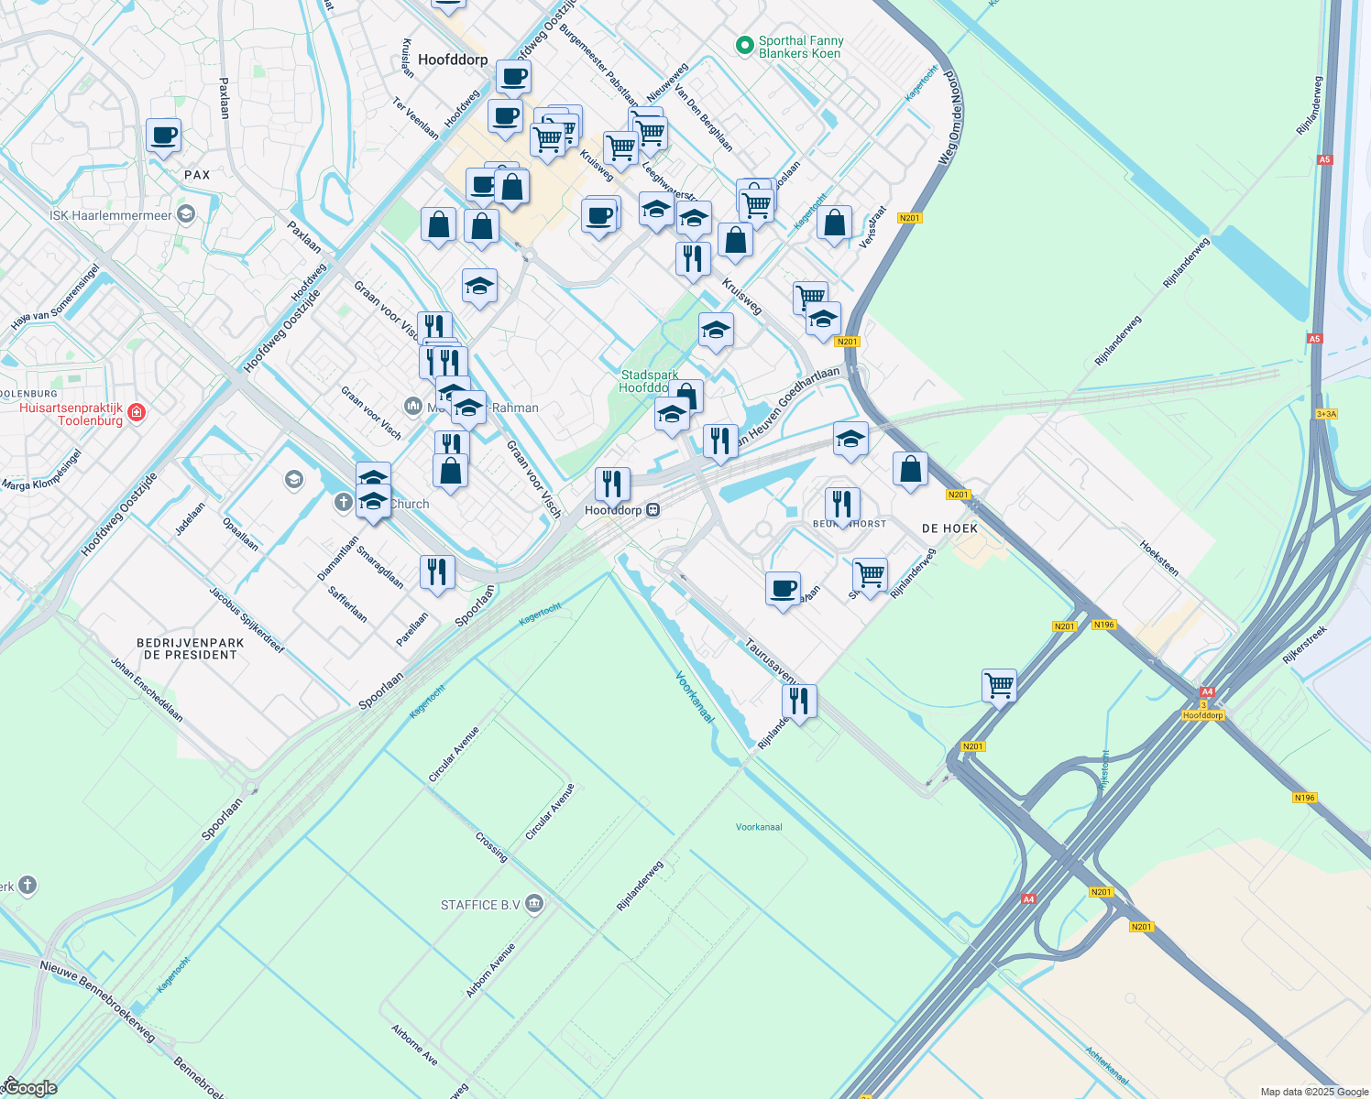Viewport: 1371px width, 1099px height.
Task: Click the shopping cart marker beside Rijnlanderweg
Action: 870,576
